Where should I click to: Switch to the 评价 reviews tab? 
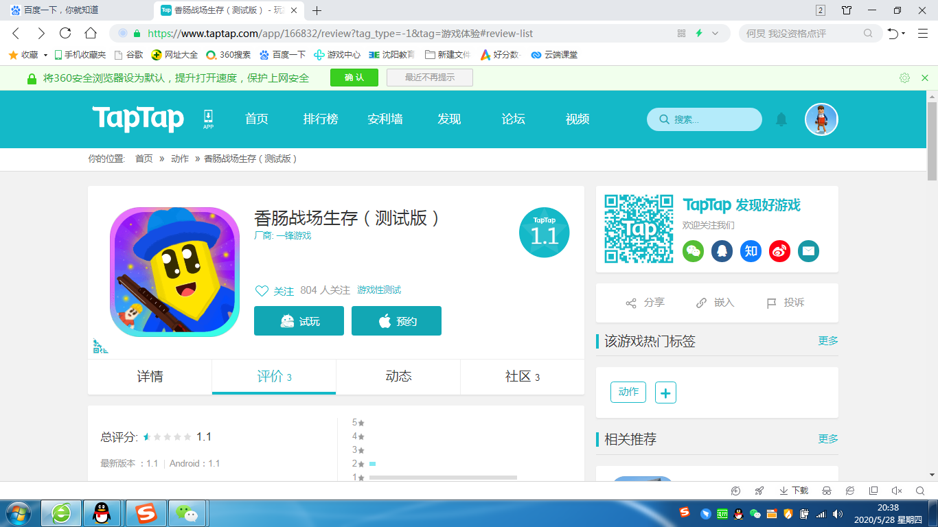click(x=274, y=376)
